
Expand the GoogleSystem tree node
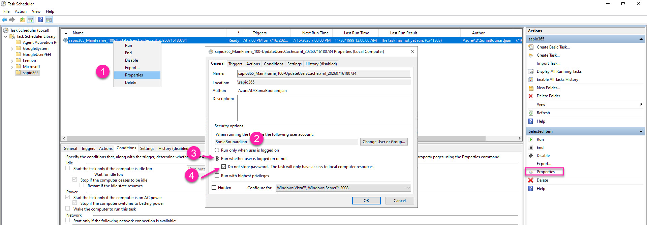12,49
